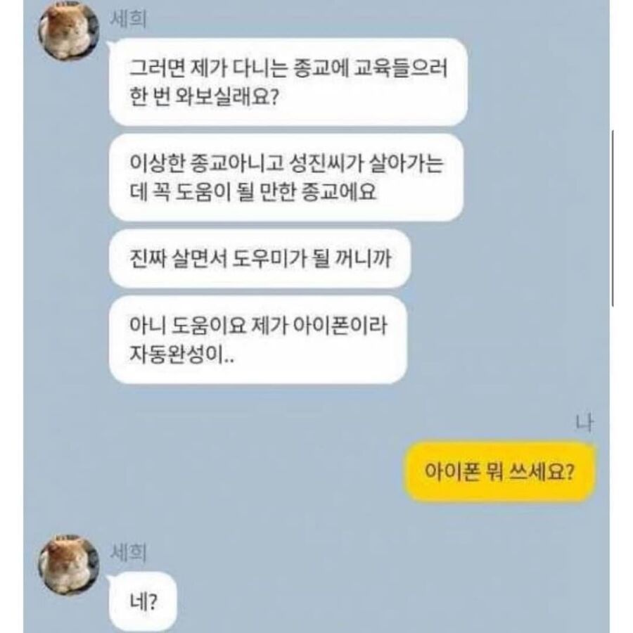This screenshot has height=633, width=633.
Task: Click the topmost 세희 sender name
Action: tap(129, 19)
